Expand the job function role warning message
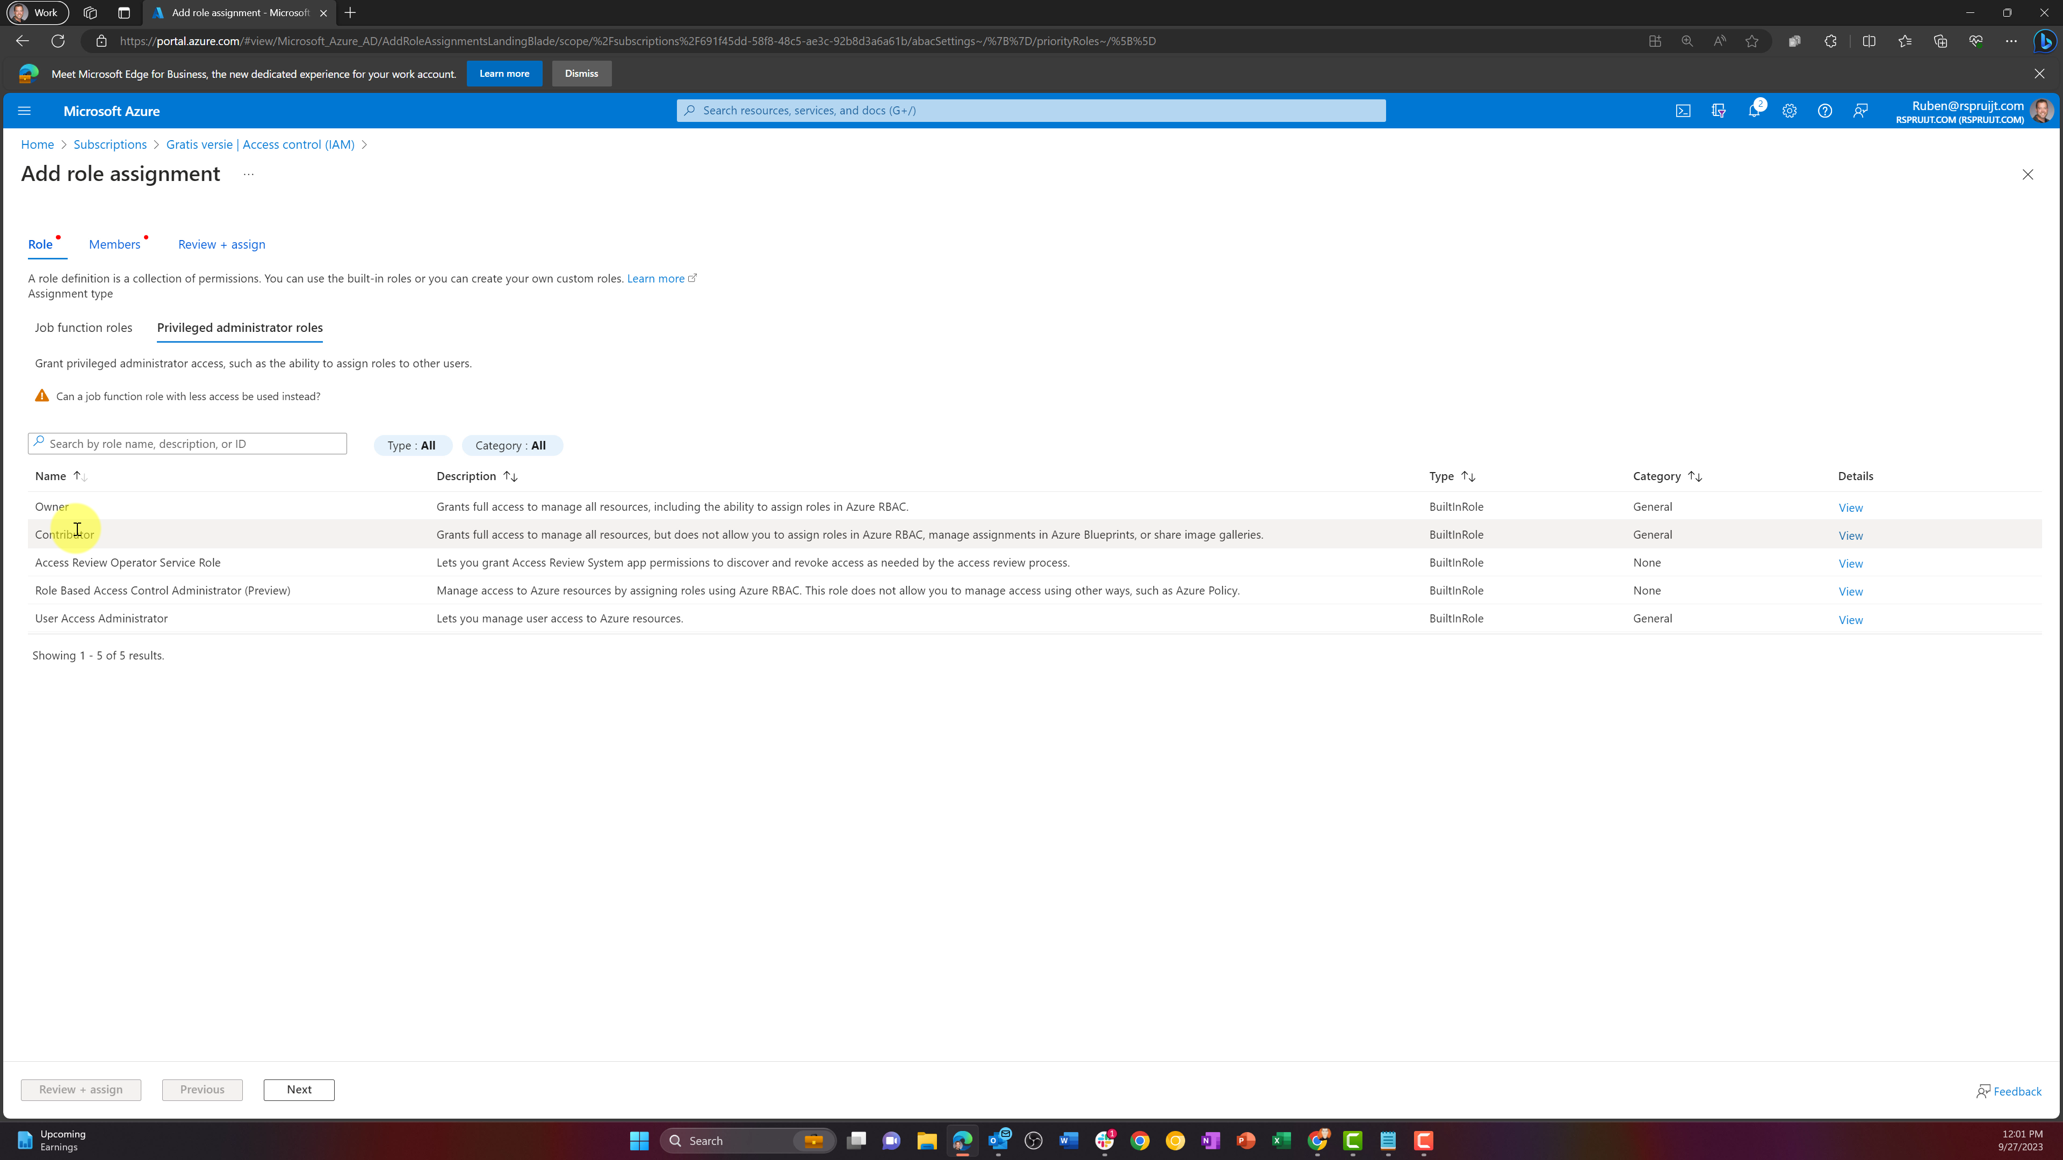2063x1160 pixels. [188, 395]
